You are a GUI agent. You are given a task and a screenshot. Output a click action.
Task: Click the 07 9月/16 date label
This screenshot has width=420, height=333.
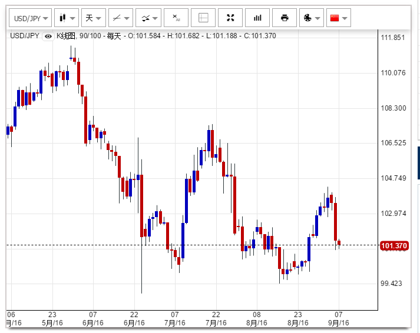pos(339,319)
